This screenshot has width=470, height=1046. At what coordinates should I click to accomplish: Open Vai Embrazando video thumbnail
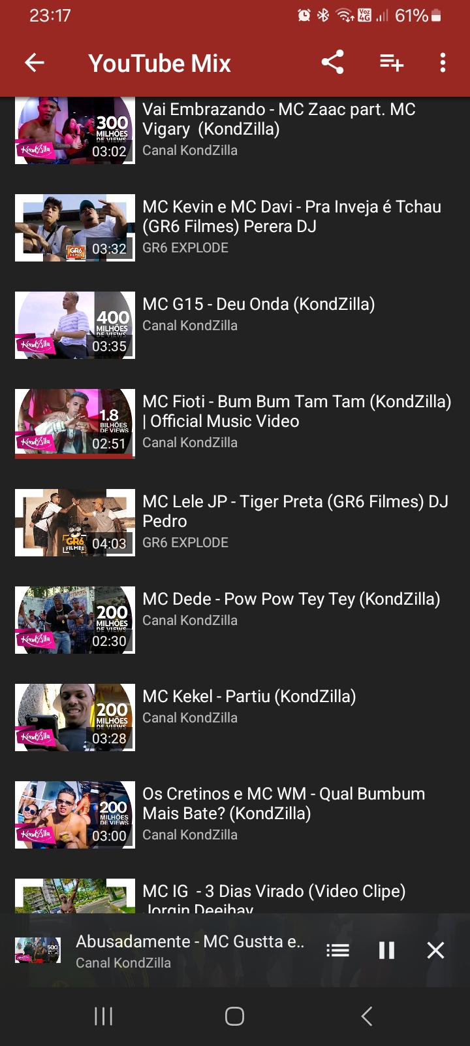pos(75,130)
